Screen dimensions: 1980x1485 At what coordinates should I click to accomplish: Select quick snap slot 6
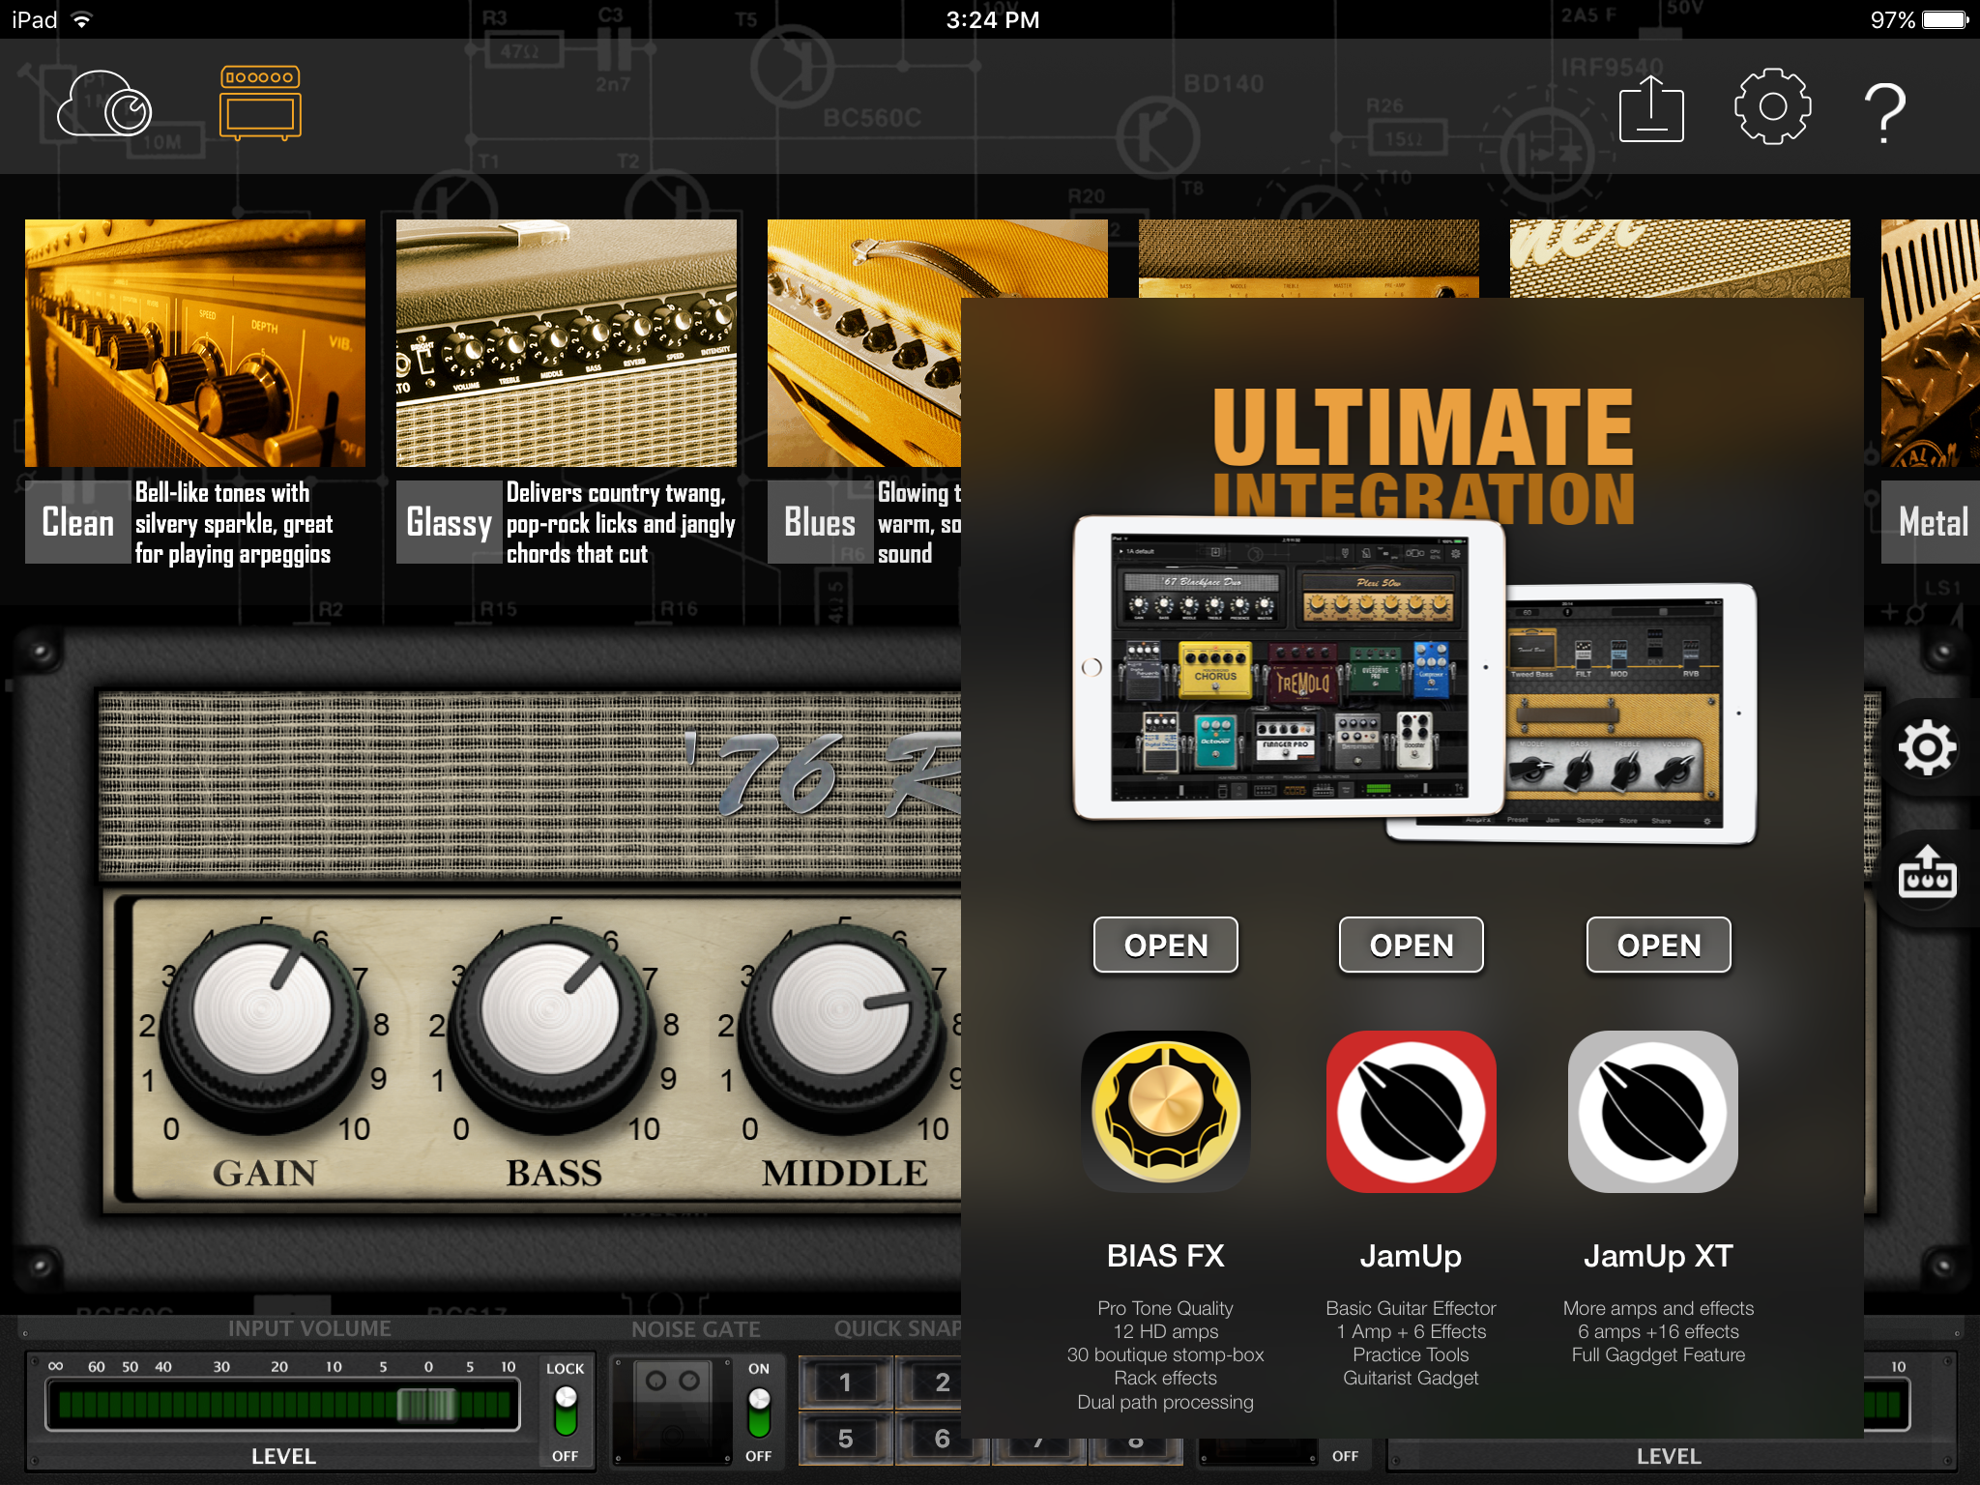(942, 1439)
